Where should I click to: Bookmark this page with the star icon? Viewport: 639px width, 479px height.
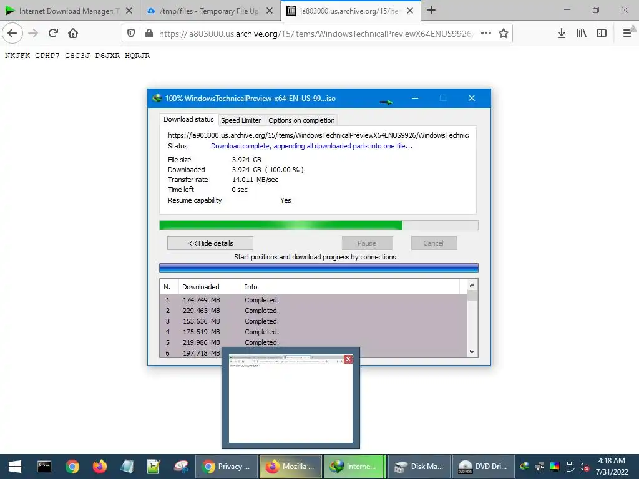[x=504, y=34]
